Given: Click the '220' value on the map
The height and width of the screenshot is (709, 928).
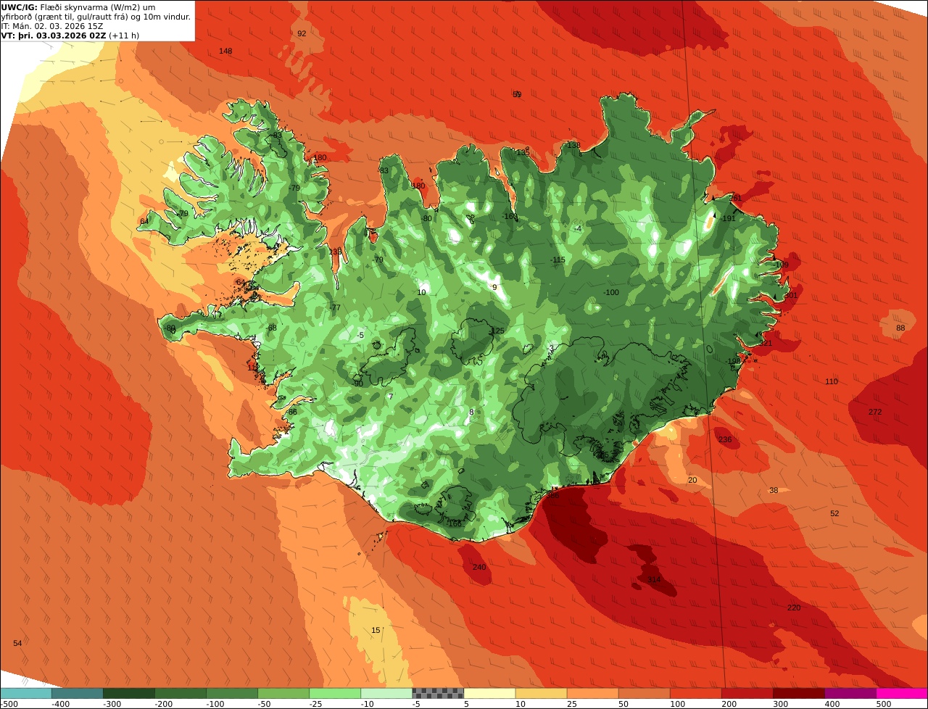Looking at the screenshot, I should (x=794, y=608).
